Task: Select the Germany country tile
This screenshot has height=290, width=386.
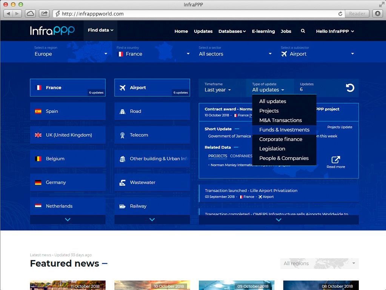Action: (68, 182)
